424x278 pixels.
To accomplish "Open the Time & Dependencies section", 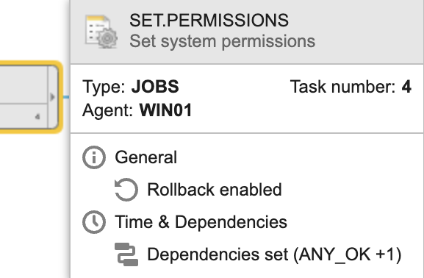I will tap(201, 222).
